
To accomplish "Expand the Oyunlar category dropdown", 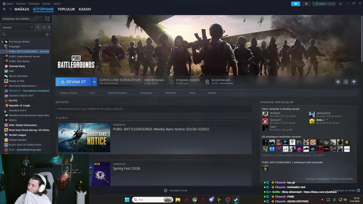I will [x=18, y=27].
